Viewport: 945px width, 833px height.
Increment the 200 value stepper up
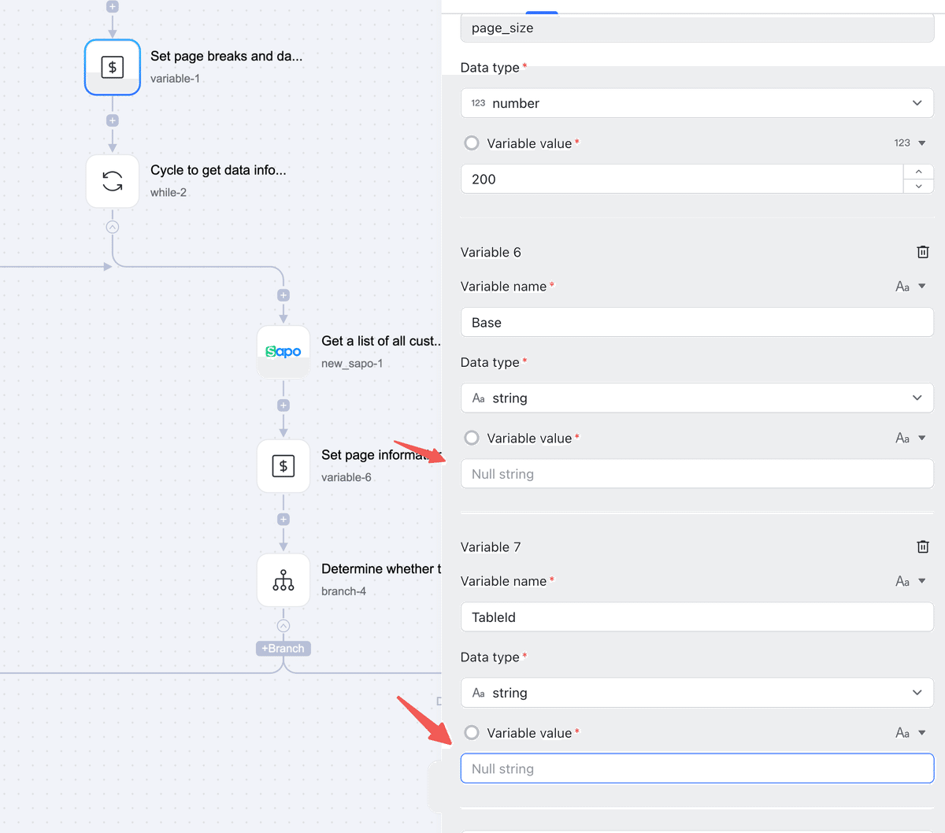coord(918,172)
